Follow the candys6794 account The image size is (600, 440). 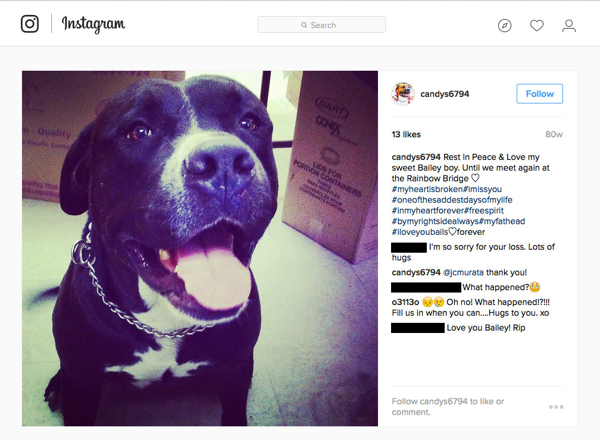pyautogui.click(x=539, y=94)
